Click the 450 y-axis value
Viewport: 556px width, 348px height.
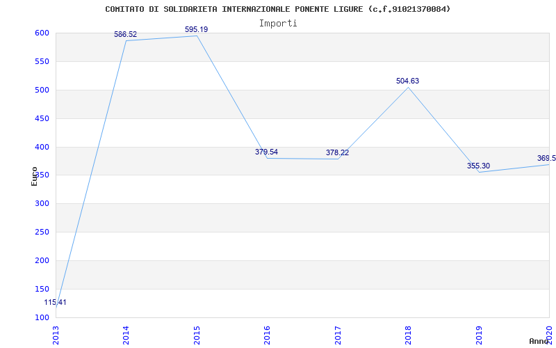click(42, 118)
